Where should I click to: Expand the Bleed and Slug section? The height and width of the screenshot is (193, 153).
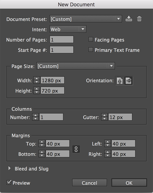(9, 168)
